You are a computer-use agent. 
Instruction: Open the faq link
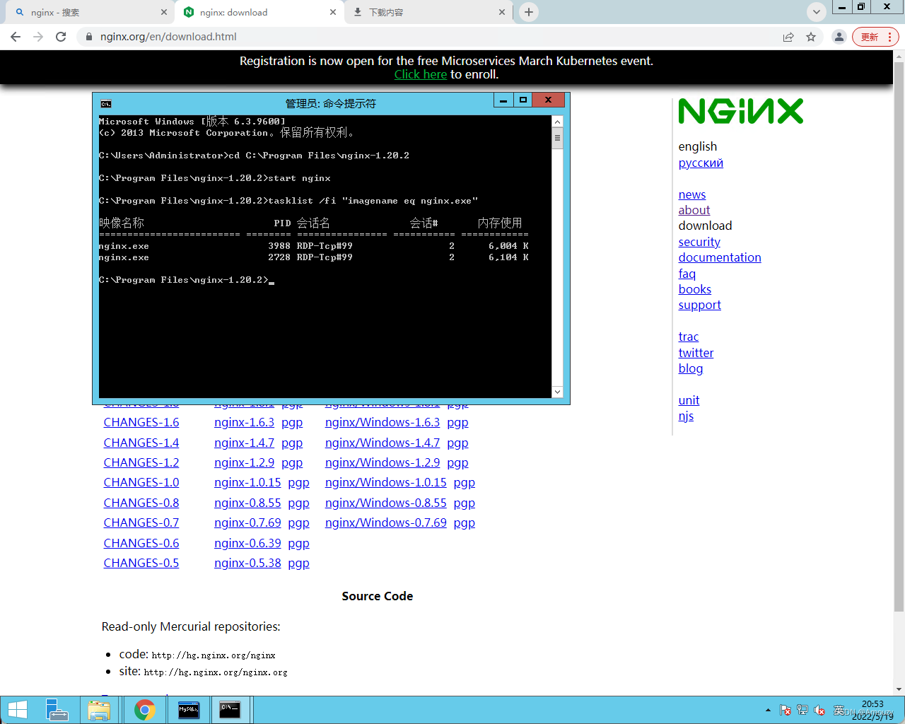pyautogui.click(x=687, y=274)
